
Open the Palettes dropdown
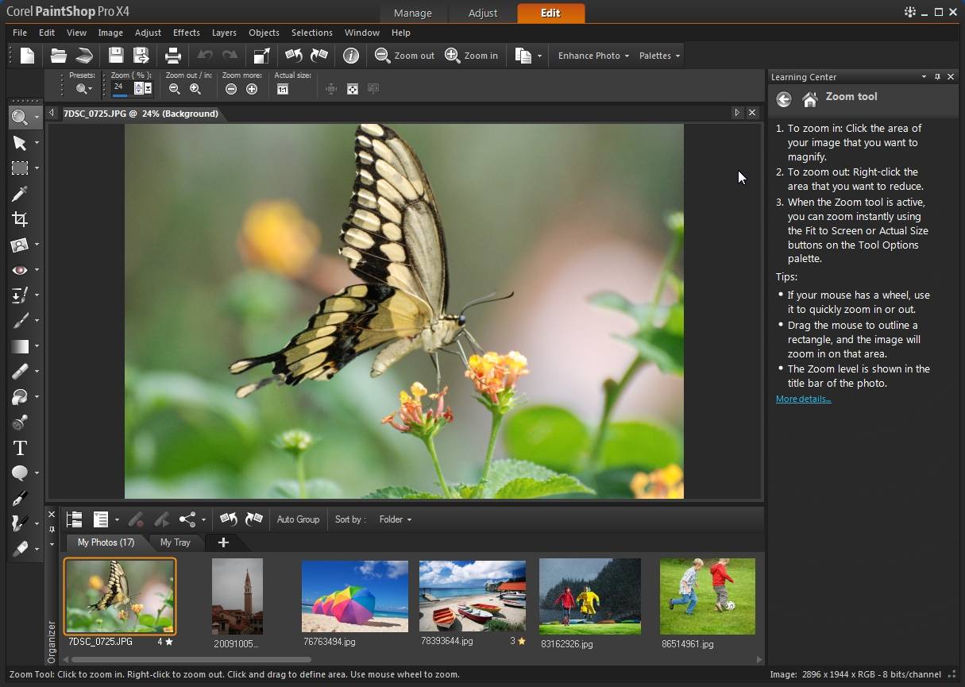(x=659, y=56)
